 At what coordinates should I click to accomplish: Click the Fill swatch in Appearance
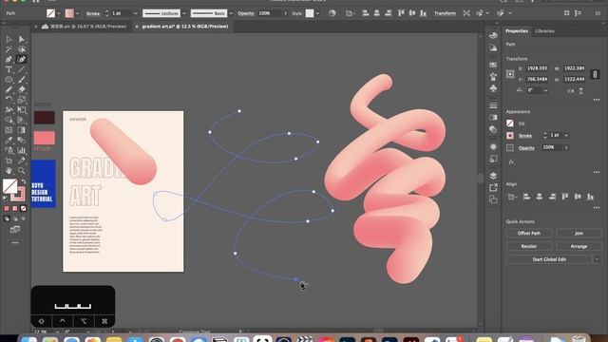point(510,123)
